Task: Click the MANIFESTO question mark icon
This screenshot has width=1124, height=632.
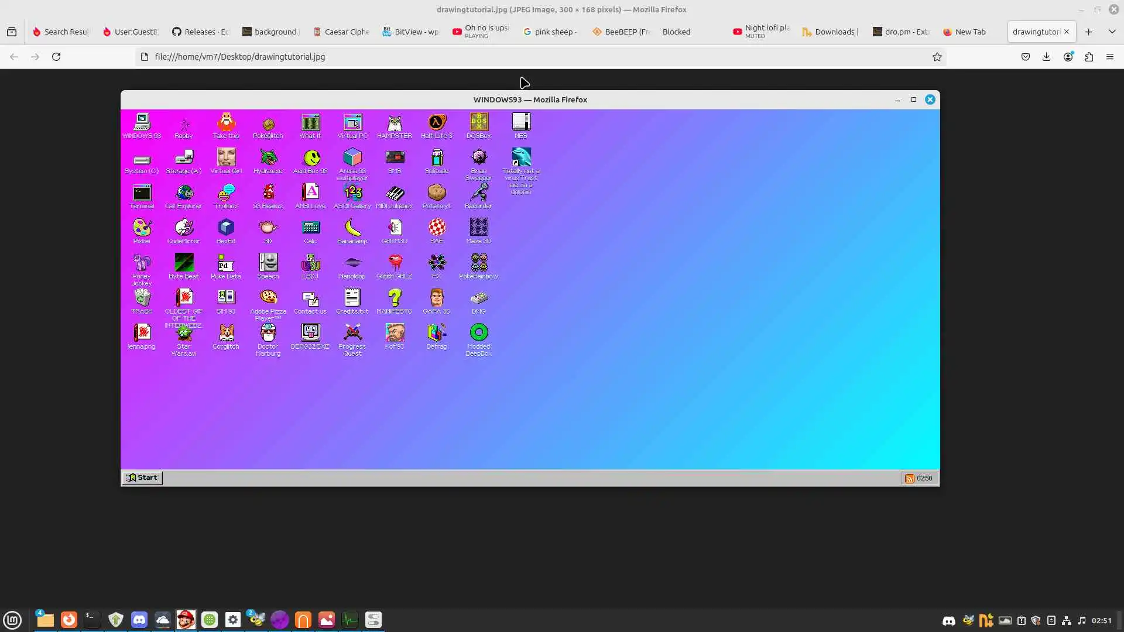Action: pyautogui.click(x=395, y=298)
